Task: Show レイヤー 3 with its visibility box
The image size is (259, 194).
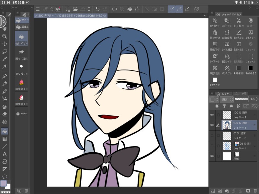Action: click(212, 135)
